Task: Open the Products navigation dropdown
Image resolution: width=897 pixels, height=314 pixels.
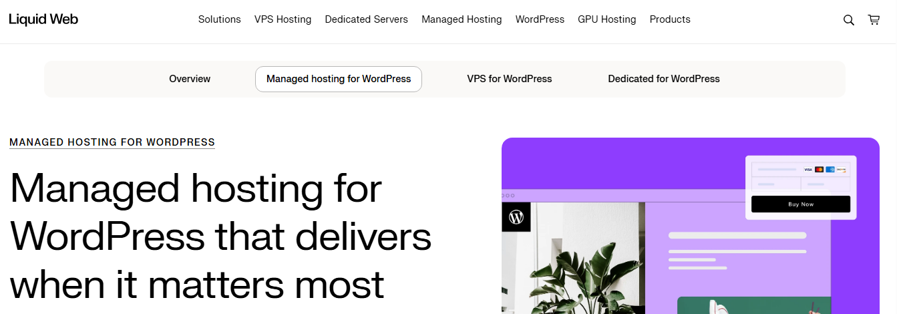Action: (x=670, y=19)
